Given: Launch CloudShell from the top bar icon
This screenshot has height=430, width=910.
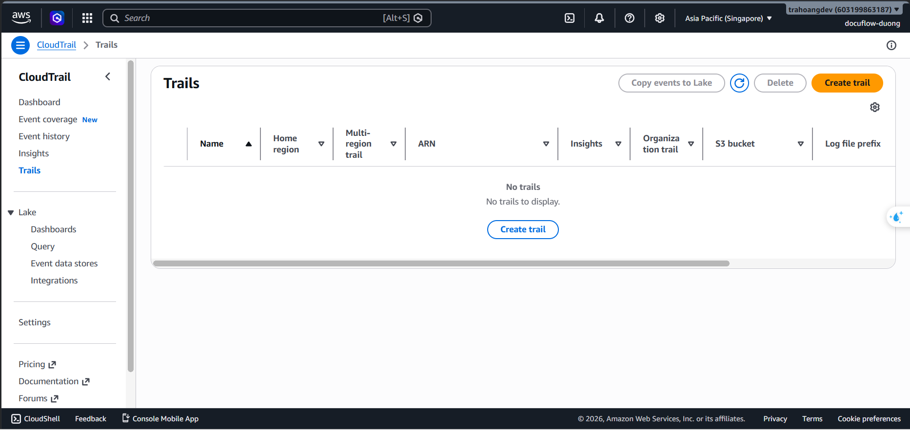Looking at the screenshot, I should [570, 18].
